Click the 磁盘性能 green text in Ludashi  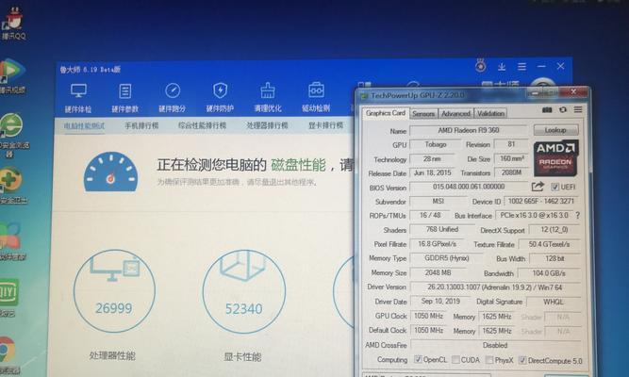(x=298, y=165)
